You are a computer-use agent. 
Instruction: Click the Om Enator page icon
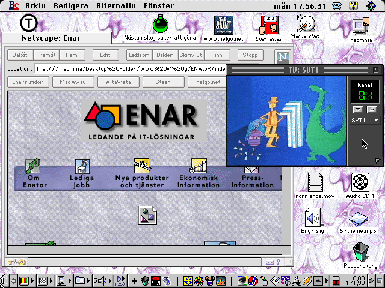(x=33, y=166)
